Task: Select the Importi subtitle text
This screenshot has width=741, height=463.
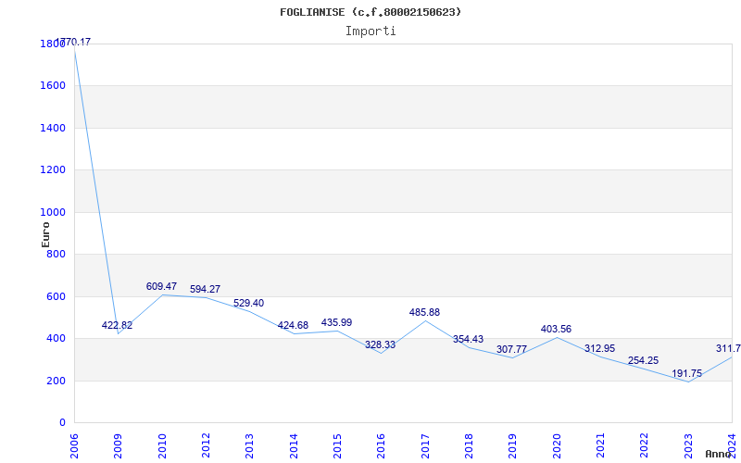Action: 370,31
